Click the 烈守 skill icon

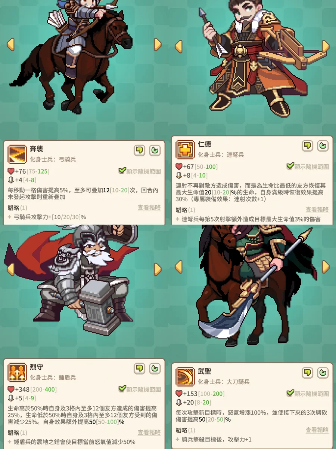coord(17,372)
